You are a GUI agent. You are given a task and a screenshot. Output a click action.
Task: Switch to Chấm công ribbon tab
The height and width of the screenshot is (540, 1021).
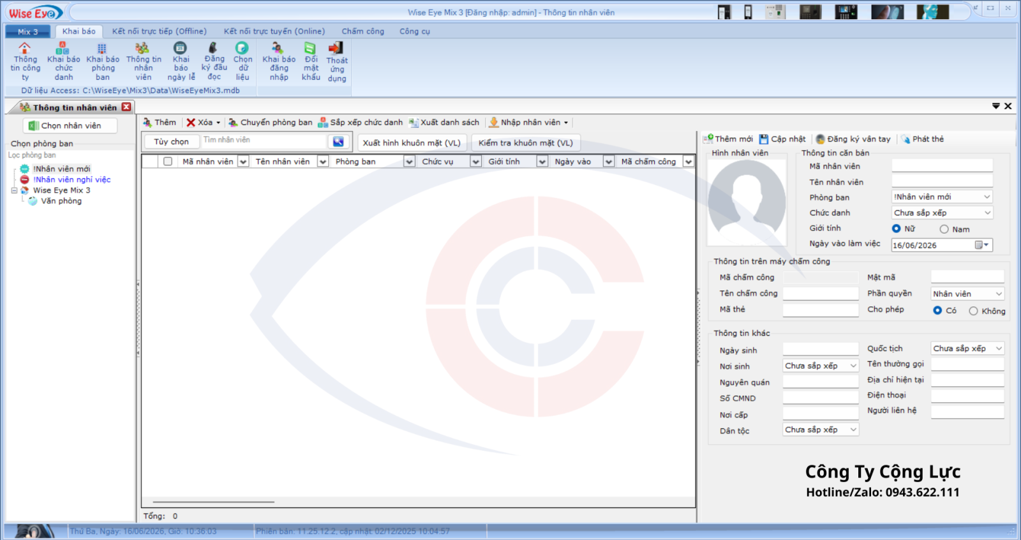pos(362,31)
